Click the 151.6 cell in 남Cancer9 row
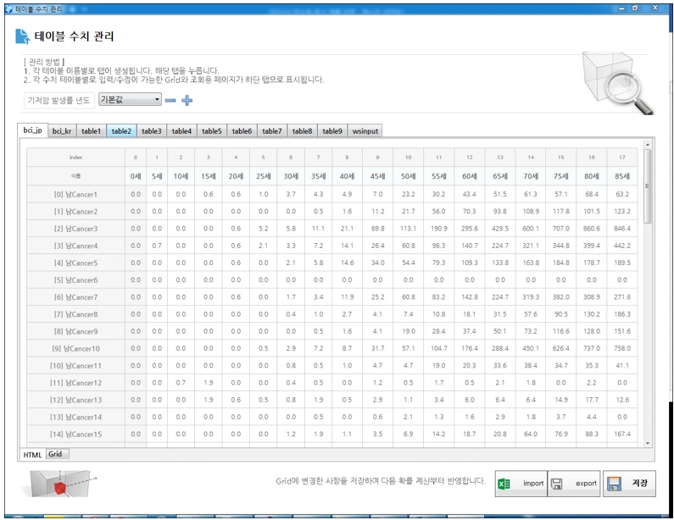This screenshot has width=674, height=520. [622, 331]
